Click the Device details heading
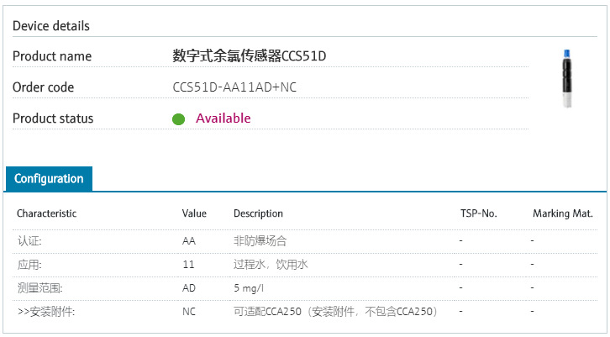The width and height of the screenshot is (610, 337). tap(51, 26)
